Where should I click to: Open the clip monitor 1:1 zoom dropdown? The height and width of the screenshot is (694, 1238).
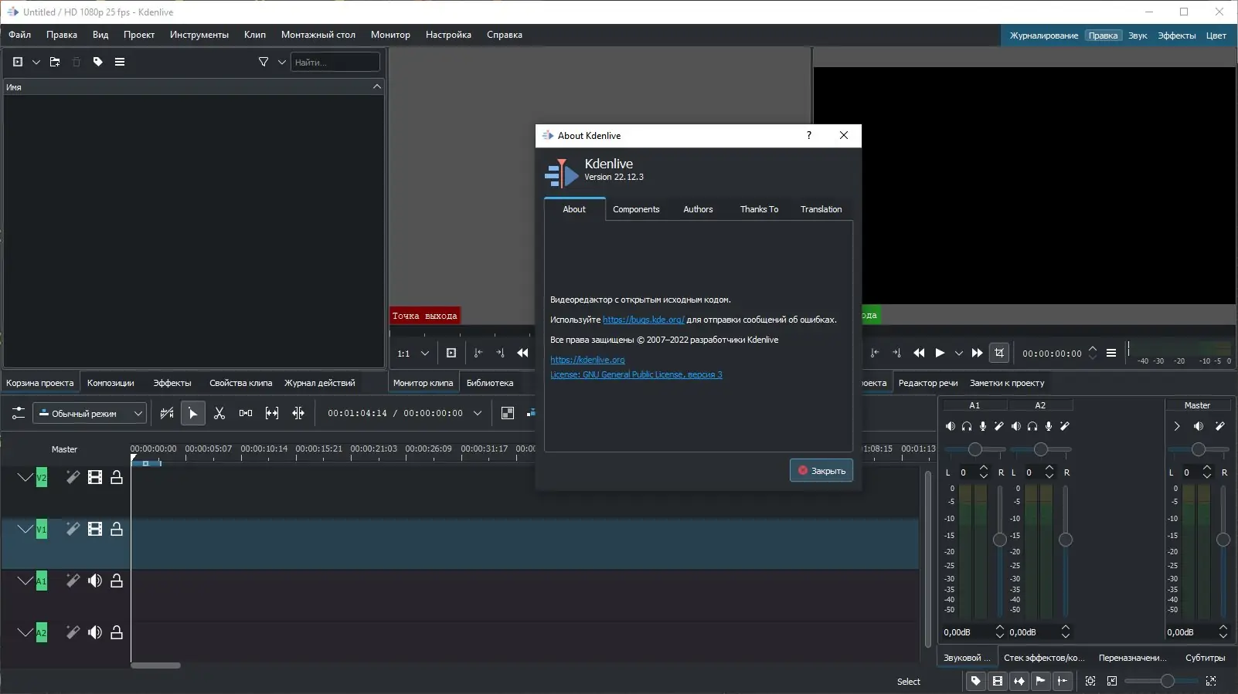click(x=413, y=354)
